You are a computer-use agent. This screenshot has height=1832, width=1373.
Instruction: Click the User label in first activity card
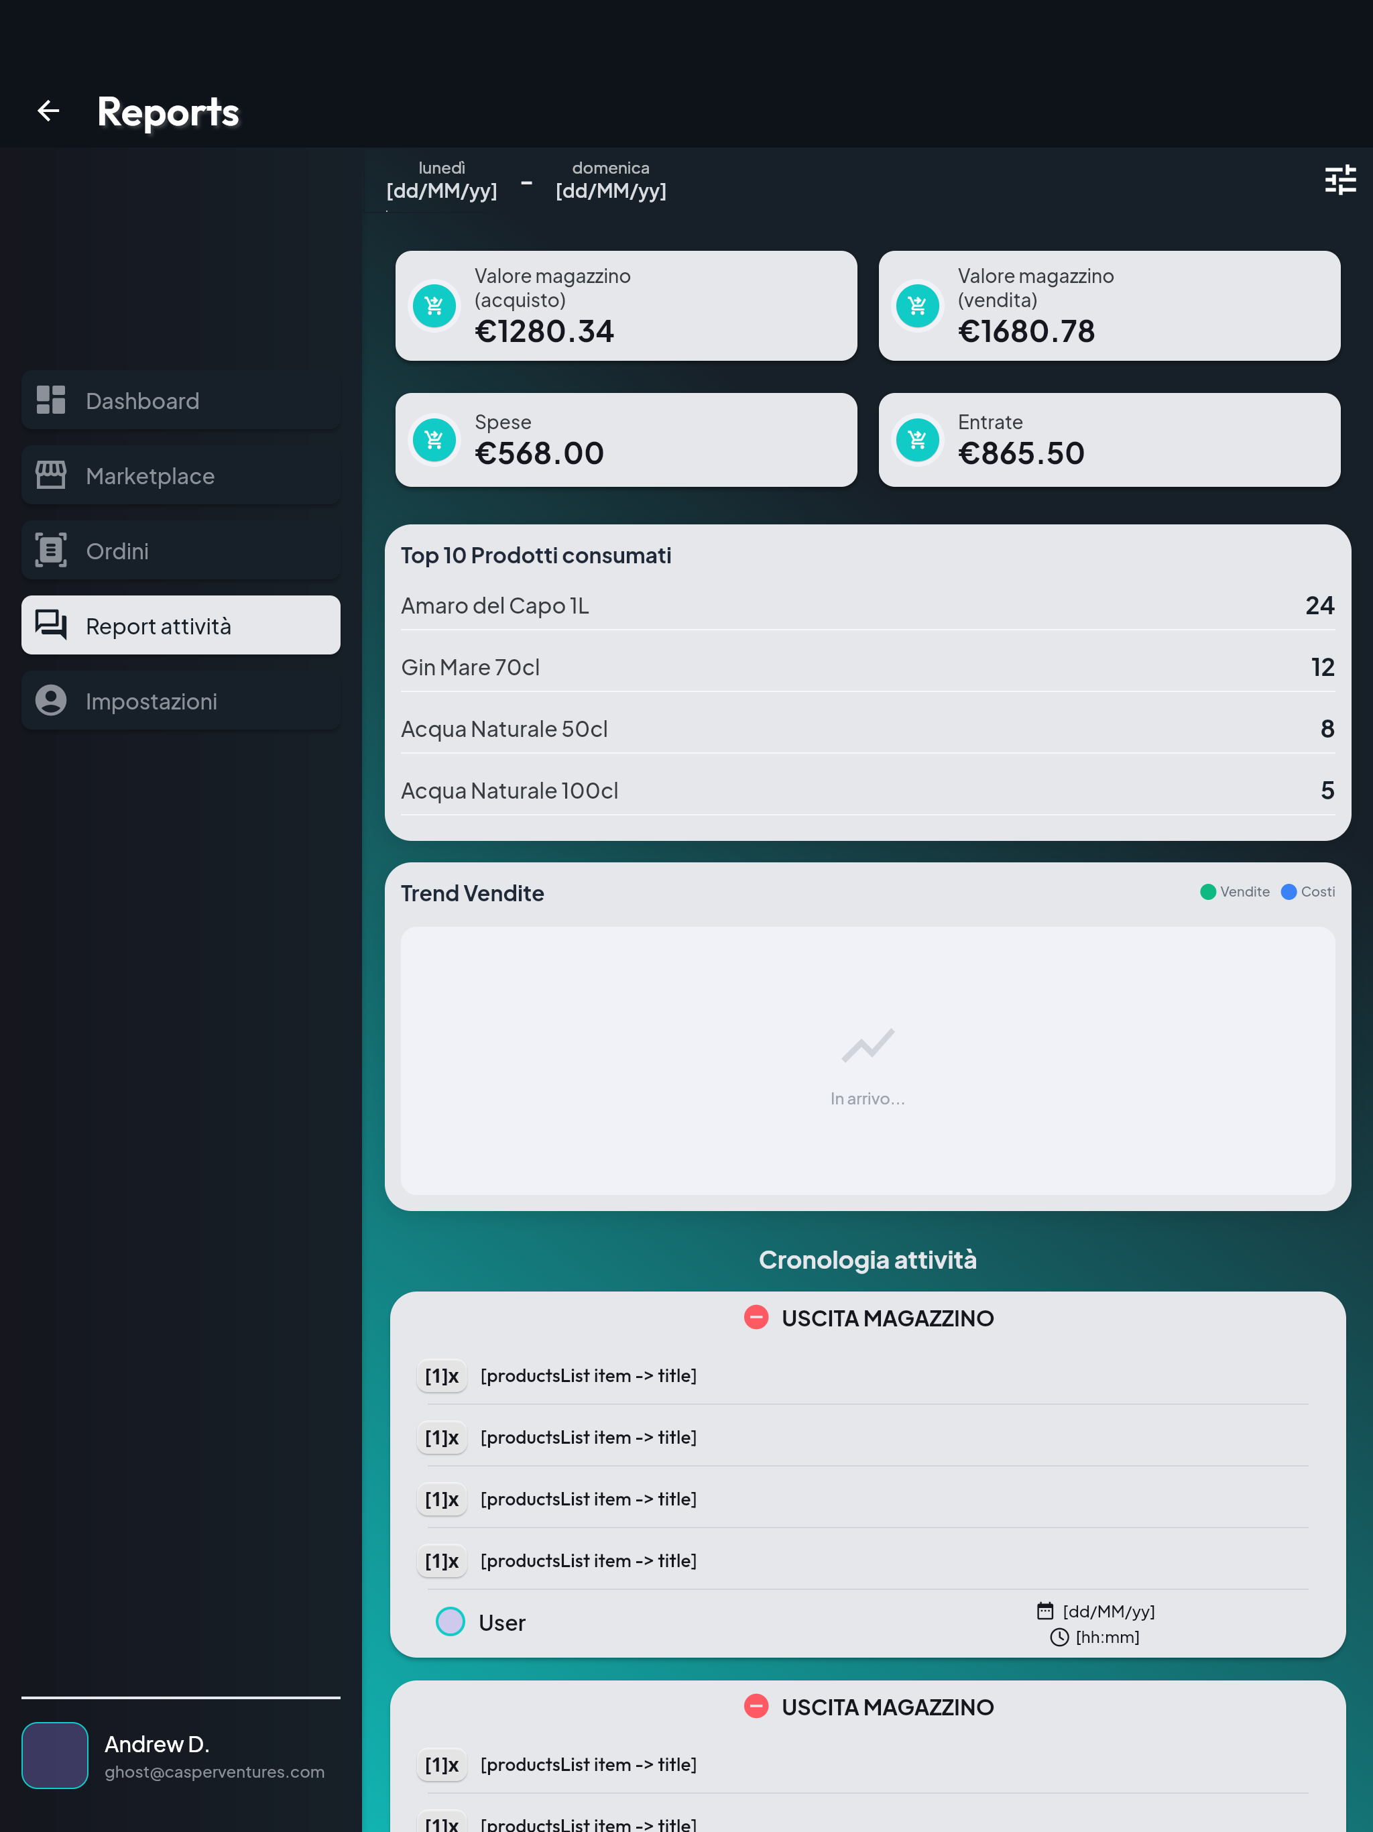[x=502, y=1623]
